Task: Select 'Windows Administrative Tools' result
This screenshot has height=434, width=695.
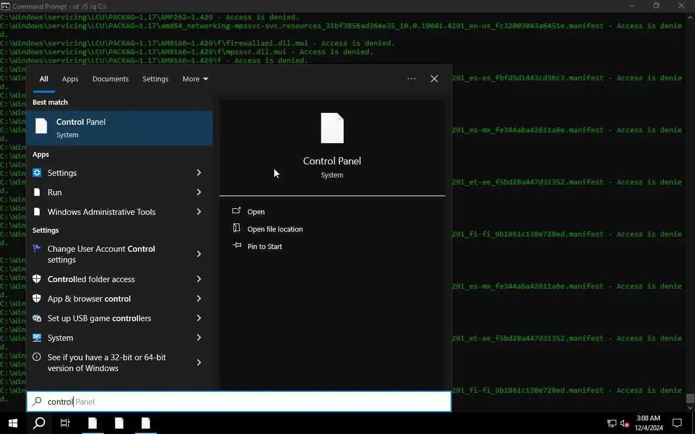Action: tap(102, 212)
